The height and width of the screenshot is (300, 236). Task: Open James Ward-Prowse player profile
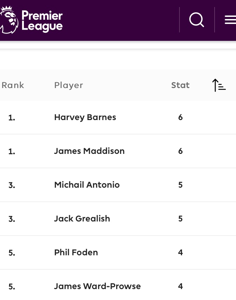(x=97, y=286)
